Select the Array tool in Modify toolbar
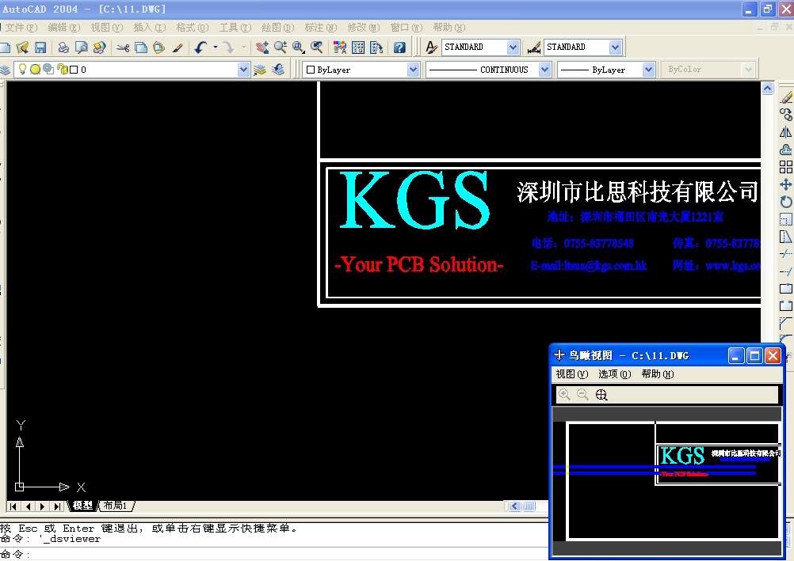 (786, 167)
